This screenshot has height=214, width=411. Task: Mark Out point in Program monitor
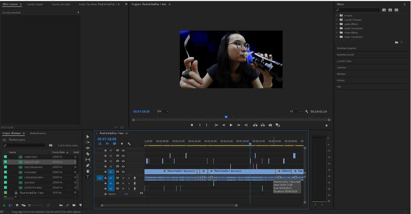[x=206, y=125]
